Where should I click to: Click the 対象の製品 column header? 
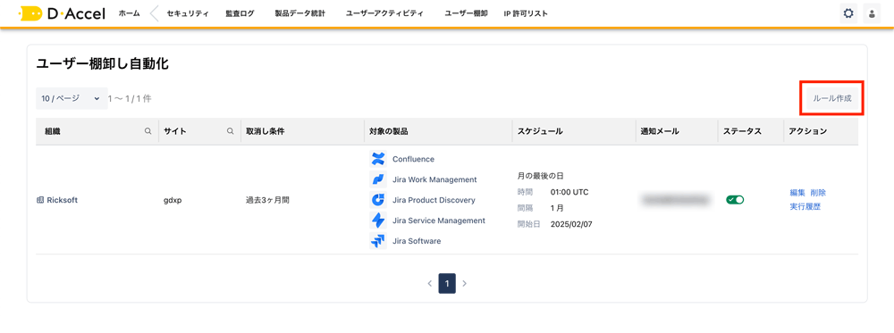coord(388,131)
